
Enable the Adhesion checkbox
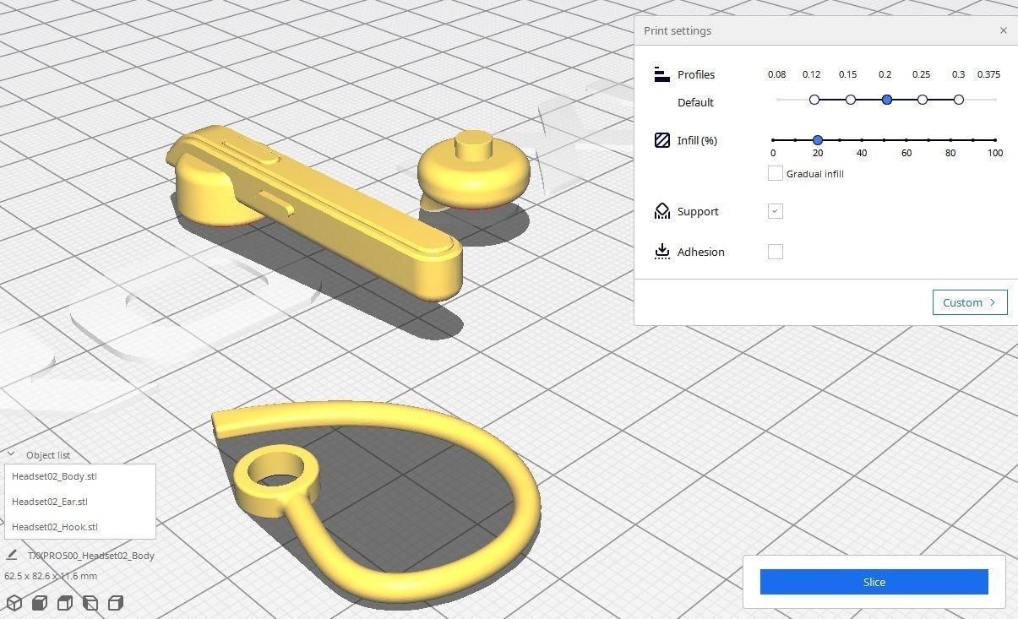pyautogui.click(x=775, y=252)
